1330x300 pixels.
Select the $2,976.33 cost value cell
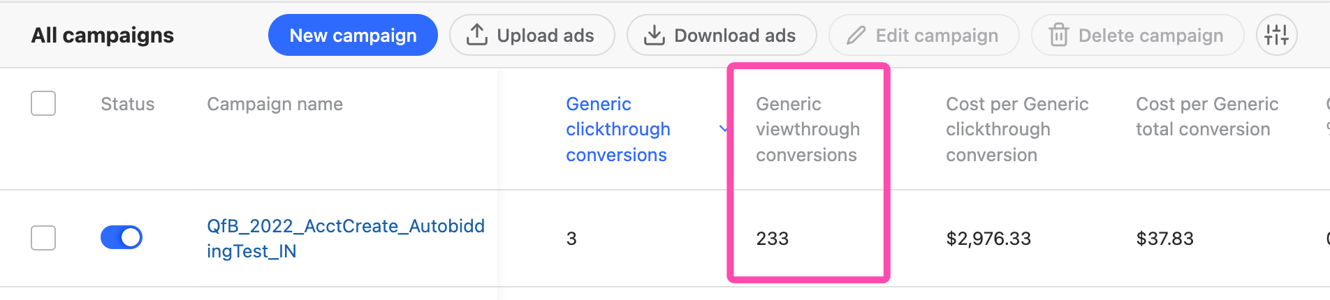click(988, 239)
